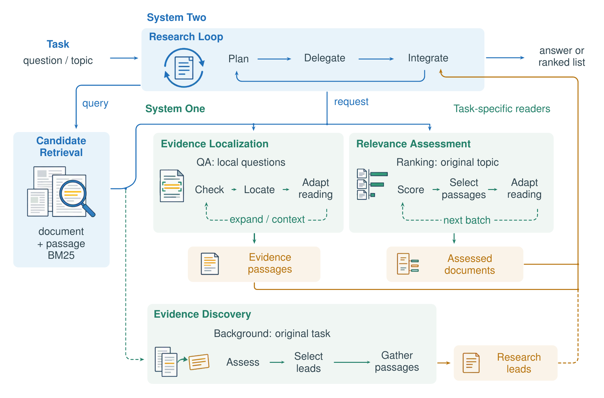This screenshot has width=604, height=398.
Task: Click the 'Delegate' step label
Action: pyautogui.click(x=325, y=58)
